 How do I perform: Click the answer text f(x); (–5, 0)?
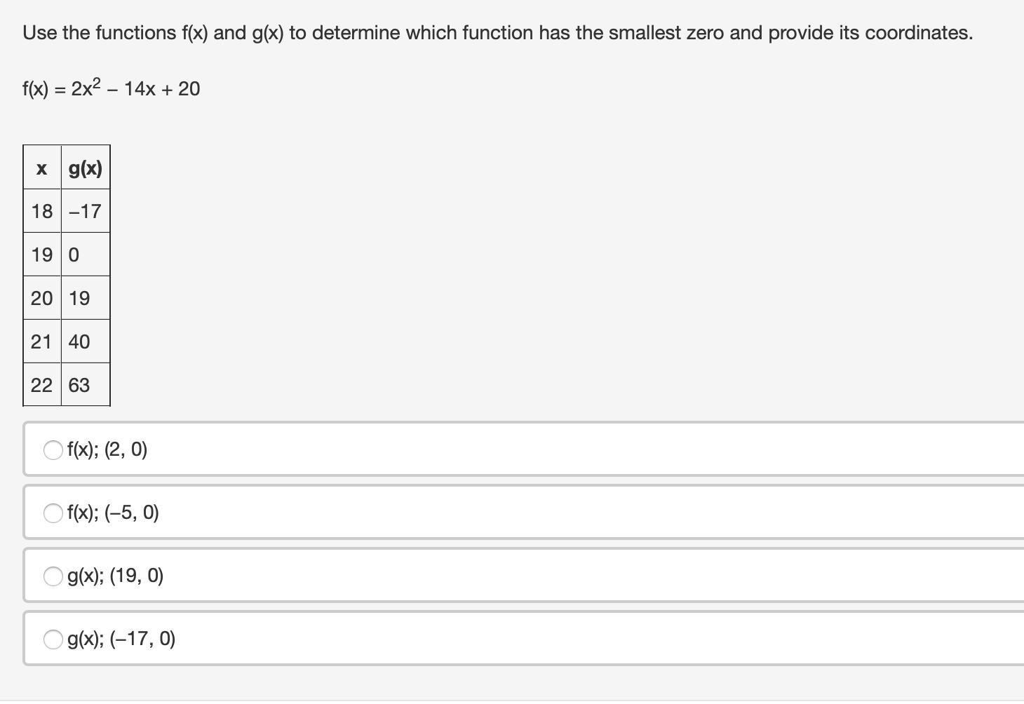[113, 513]
